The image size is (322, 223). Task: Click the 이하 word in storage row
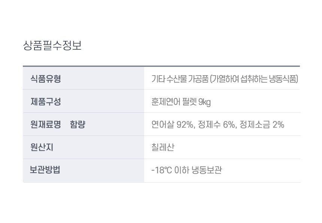[x=181, y=170]
